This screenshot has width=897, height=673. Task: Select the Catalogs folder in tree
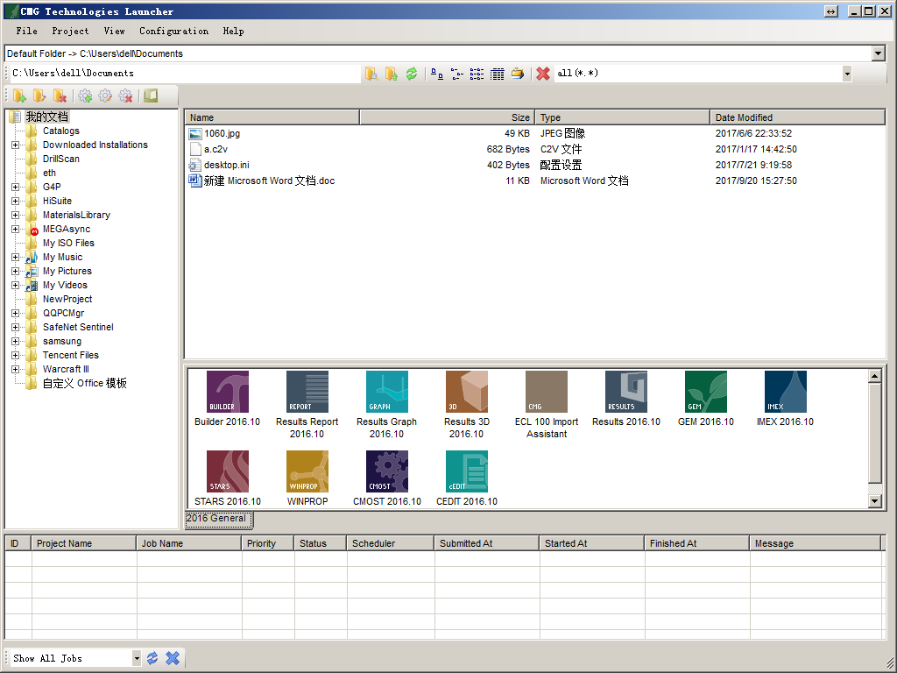coord(60,131)
